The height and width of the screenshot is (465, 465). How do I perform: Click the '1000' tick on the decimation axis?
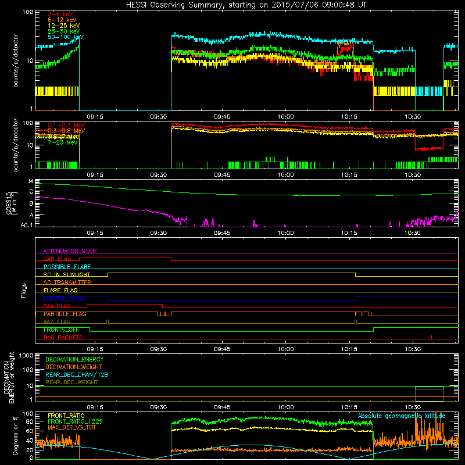click(x=26, y=355)
